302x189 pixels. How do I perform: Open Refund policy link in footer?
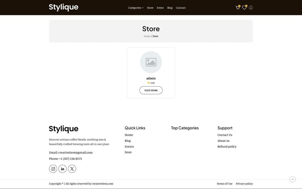tap(227, 147)
